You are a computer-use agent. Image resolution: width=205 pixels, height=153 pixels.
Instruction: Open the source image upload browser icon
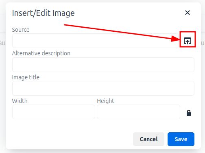point(188,41)
